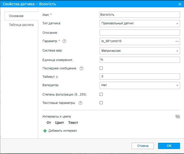Click the Единица измерения field
Image resolution: width=184 pixels, height=154 pixels.
pyautogui.click(x=140, y=60)
